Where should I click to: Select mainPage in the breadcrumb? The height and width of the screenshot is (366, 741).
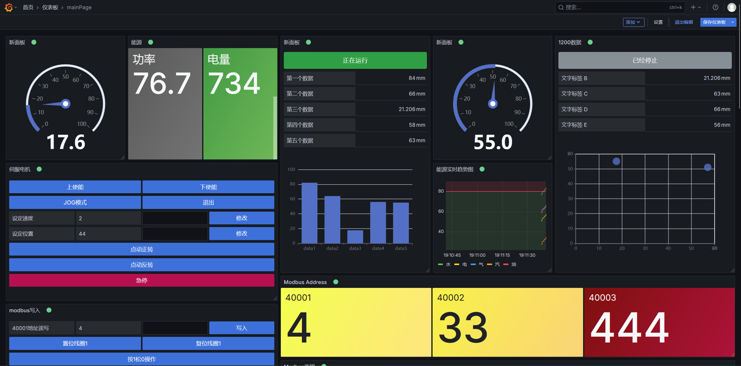coord(79,7)
